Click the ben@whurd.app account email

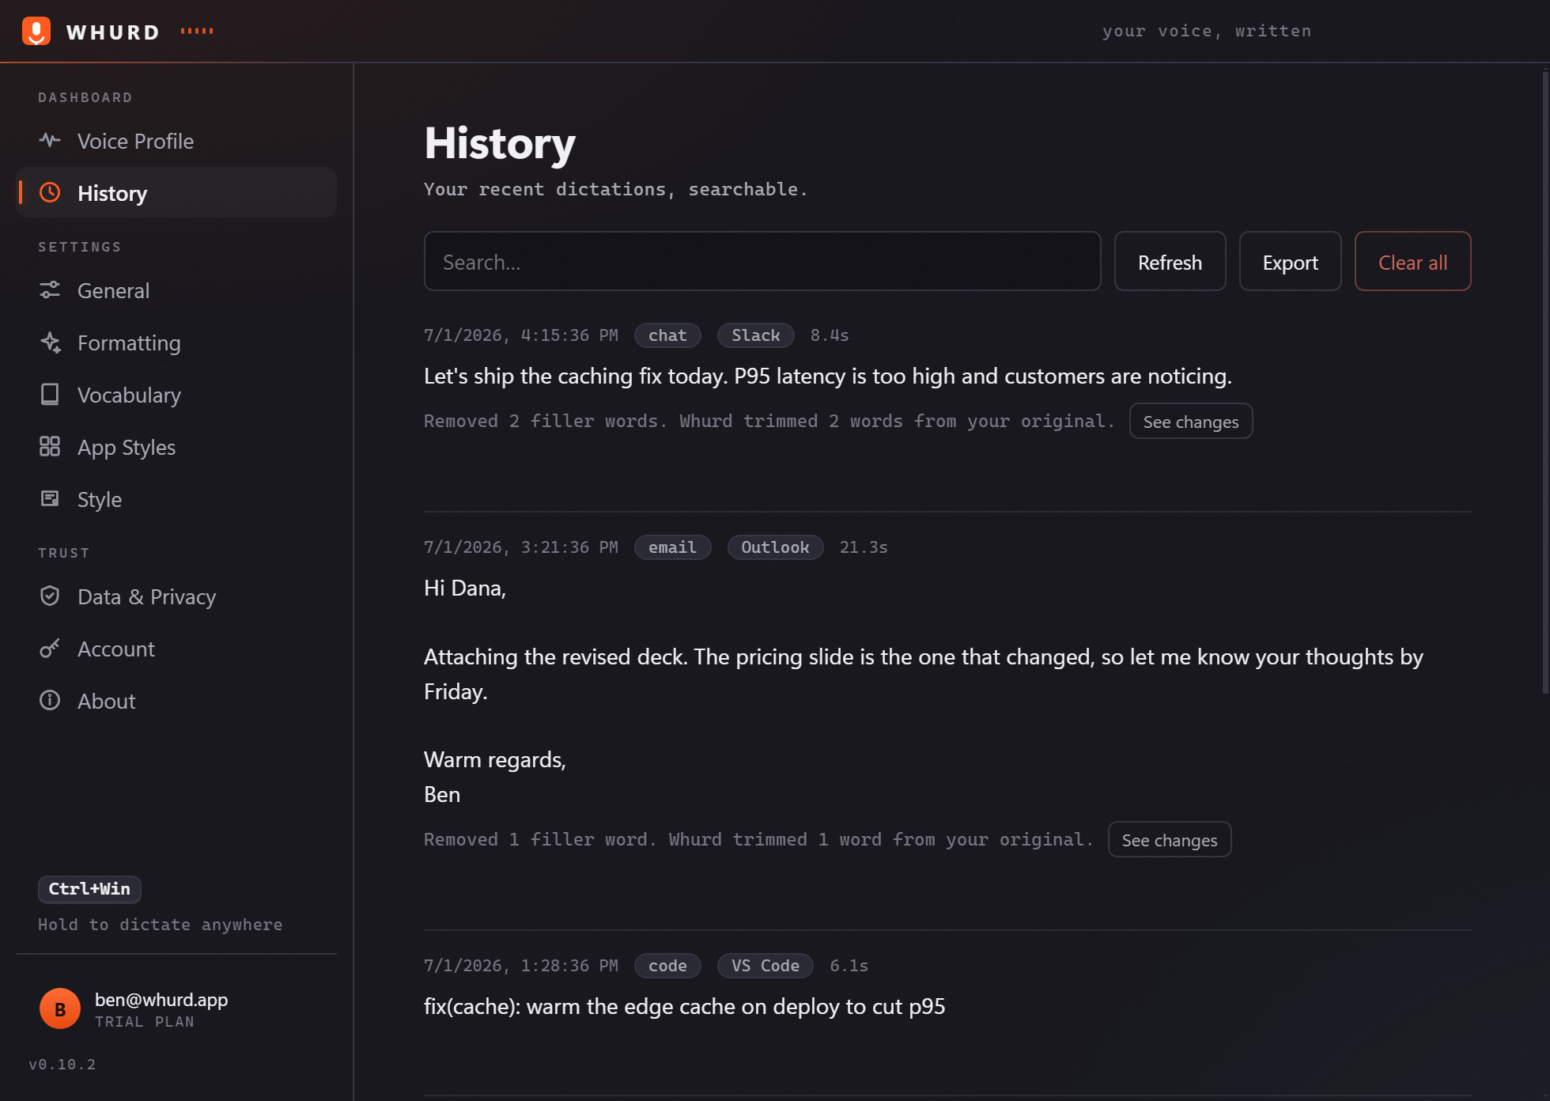click(161, 1000)
